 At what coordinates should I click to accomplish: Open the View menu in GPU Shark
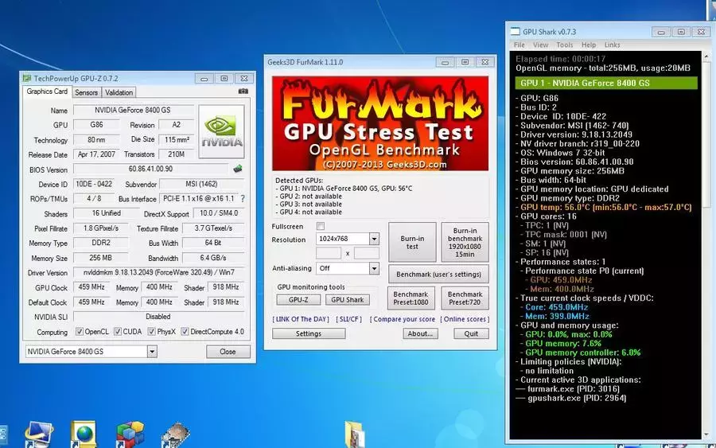pyautogui.click(x=541, y=45)
